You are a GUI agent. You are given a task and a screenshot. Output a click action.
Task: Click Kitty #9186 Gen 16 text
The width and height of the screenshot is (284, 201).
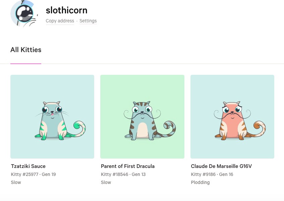pyautogui.click(x=212, y=174)
